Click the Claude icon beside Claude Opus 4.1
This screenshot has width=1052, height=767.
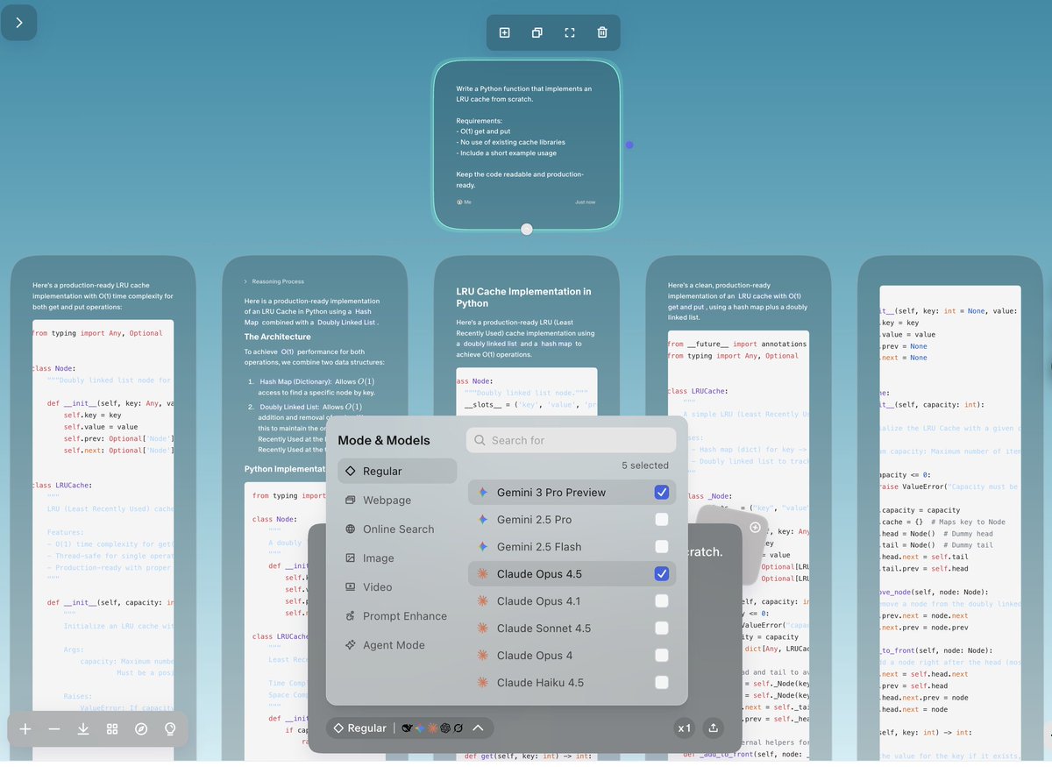coord(482,601)
